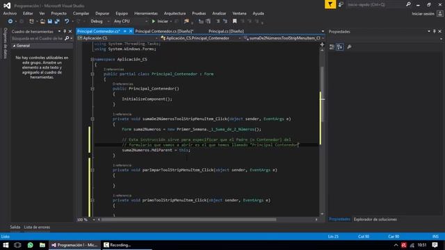Open the Depurar menu
The height and width of the screenshot is (250, 445).
102,13
